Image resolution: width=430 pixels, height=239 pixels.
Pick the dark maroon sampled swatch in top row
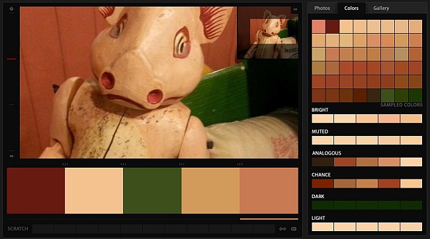pos(332,26)
